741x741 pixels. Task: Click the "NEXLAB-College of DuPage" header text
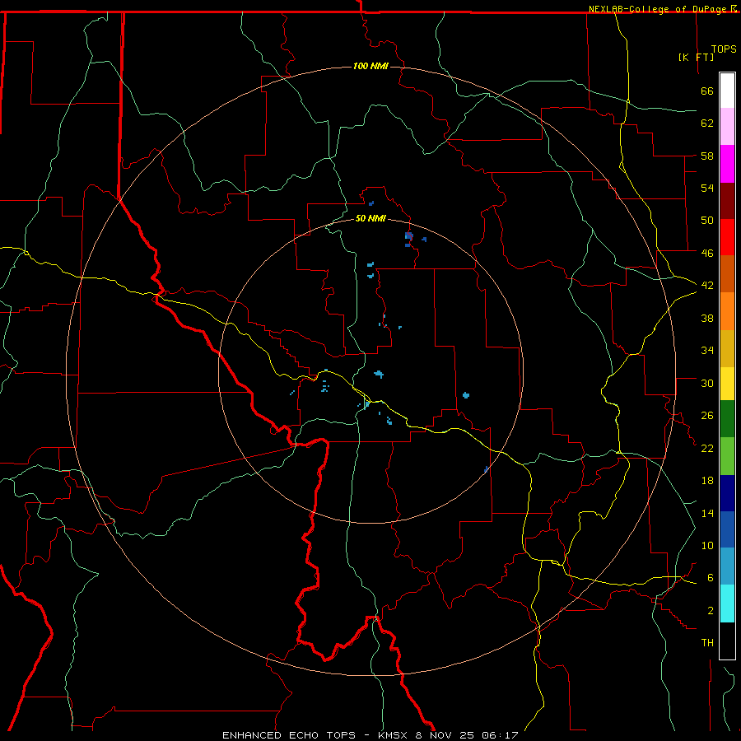[x=659, y=9]
